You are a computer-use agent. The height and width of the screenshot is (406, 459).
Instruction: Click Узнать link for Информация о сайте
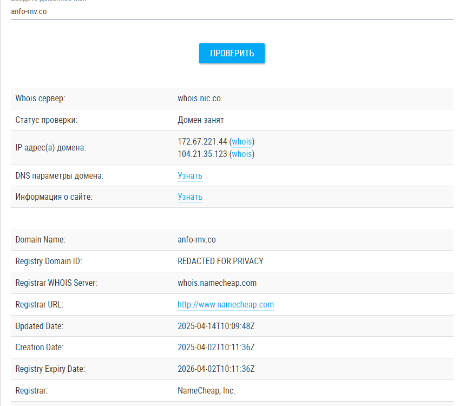[x=190, y=197]
